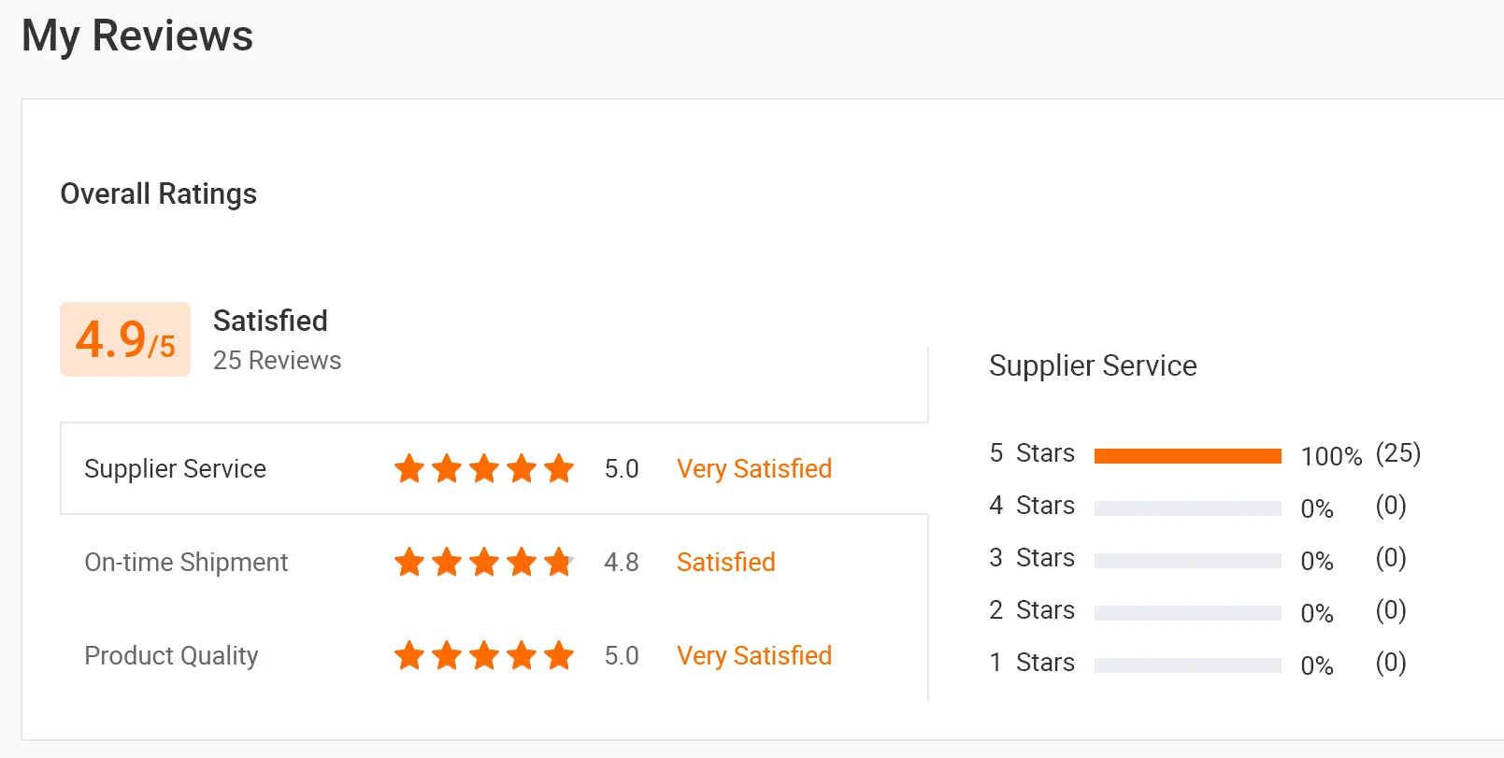1504x758 pixels.
Task: Click second star in On-time Shipment row
Action: point(447,562)
